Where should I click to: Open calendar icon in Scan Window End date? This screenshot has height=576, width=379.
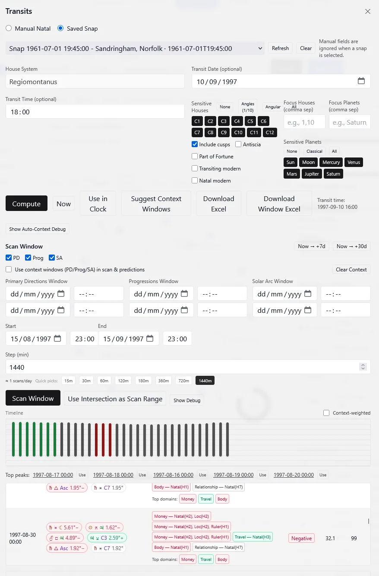[x=150, y=339]
